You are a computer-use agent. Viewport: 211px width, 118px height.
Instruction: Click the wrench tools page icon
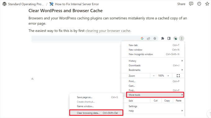[52, 4]
